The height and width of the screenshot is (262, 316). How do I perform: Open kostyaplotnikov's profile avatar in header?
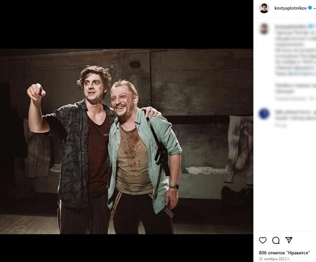[264, 8]
